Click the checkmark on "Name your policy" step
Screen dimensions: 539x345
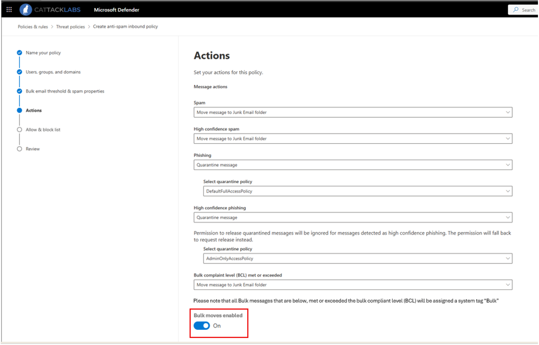coord(19,53)
